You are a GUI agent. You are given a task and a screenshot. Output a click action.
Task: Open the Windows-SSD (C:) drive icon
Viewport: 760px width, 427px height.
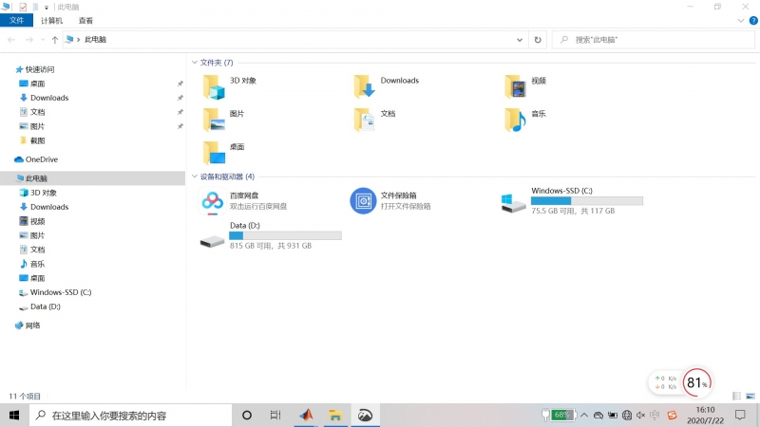pos(514,201)
